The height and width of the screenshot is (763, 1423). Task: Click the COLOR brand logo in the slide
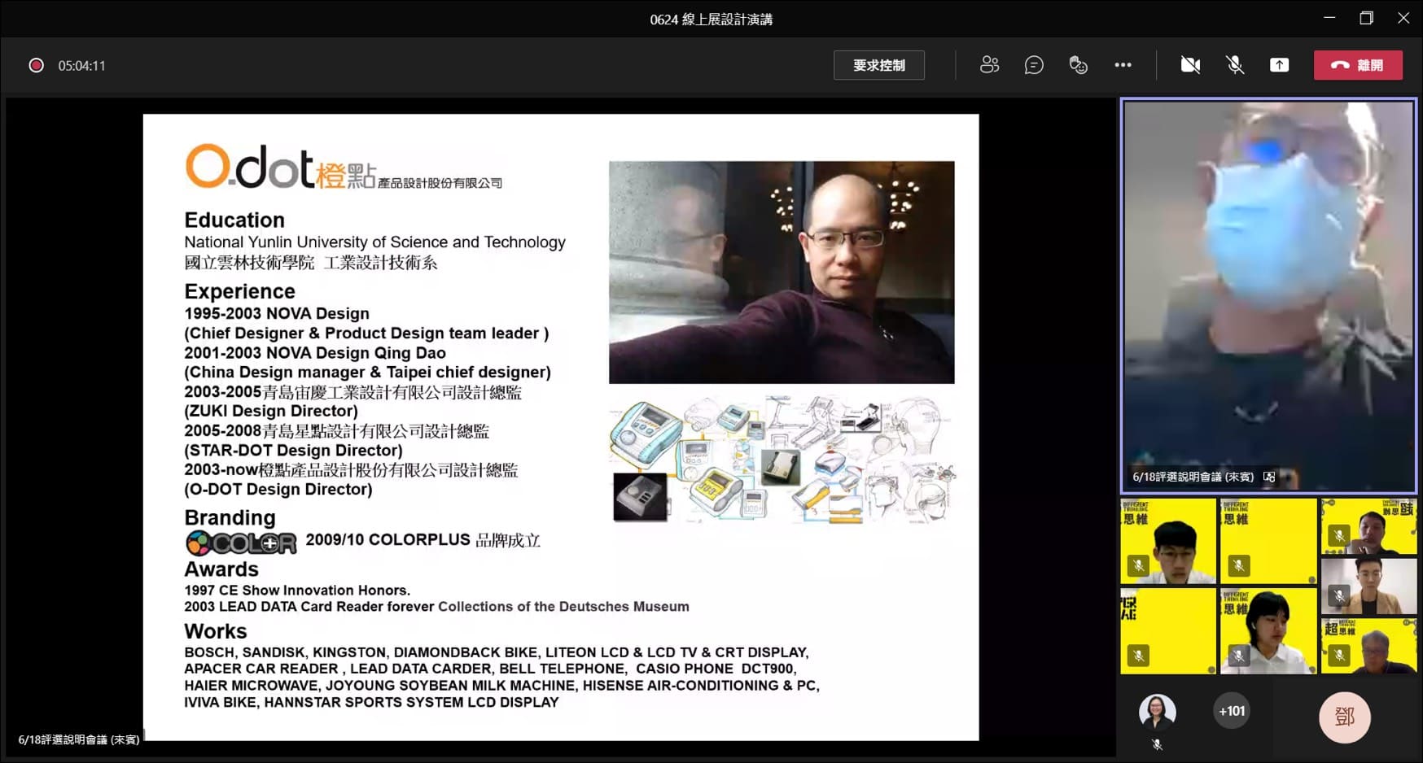click(x=242, y=542)
